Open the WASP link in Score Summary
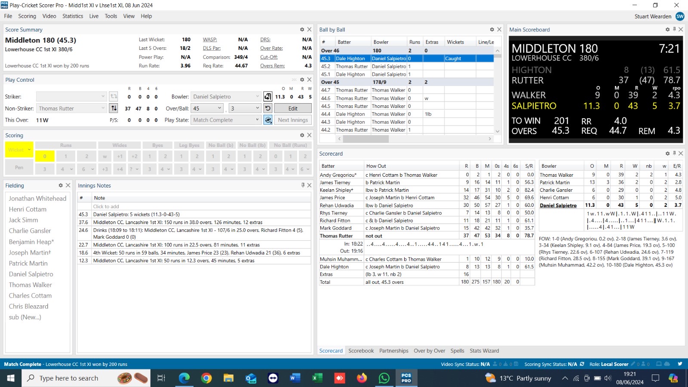This screenshot has width=688, height=387. 210,40
